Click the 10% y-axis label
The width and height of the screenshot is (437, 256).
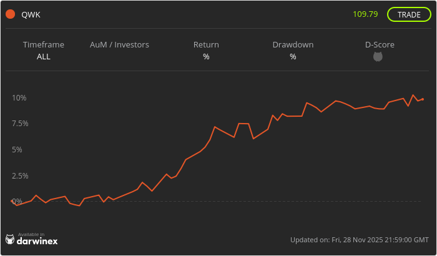tap(19, 97)
